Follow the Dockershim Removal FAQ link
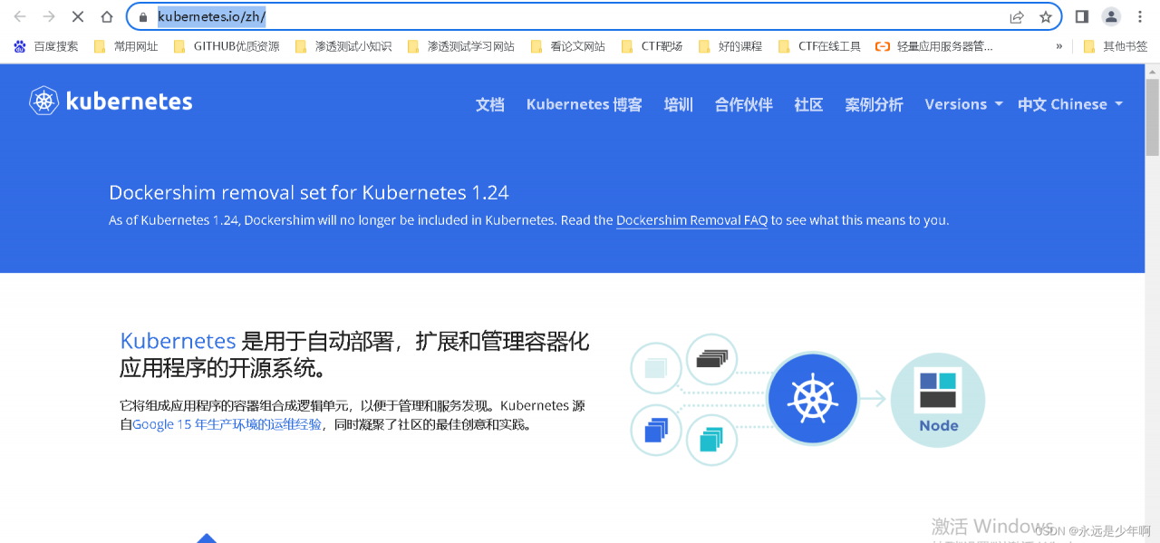The height and width of the screenshot is (543, 1160). click(x=692, y=220)
